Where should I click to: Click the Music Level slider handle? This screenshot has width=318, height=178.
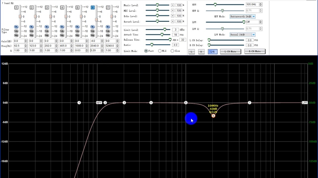click(x=157, y=5)
